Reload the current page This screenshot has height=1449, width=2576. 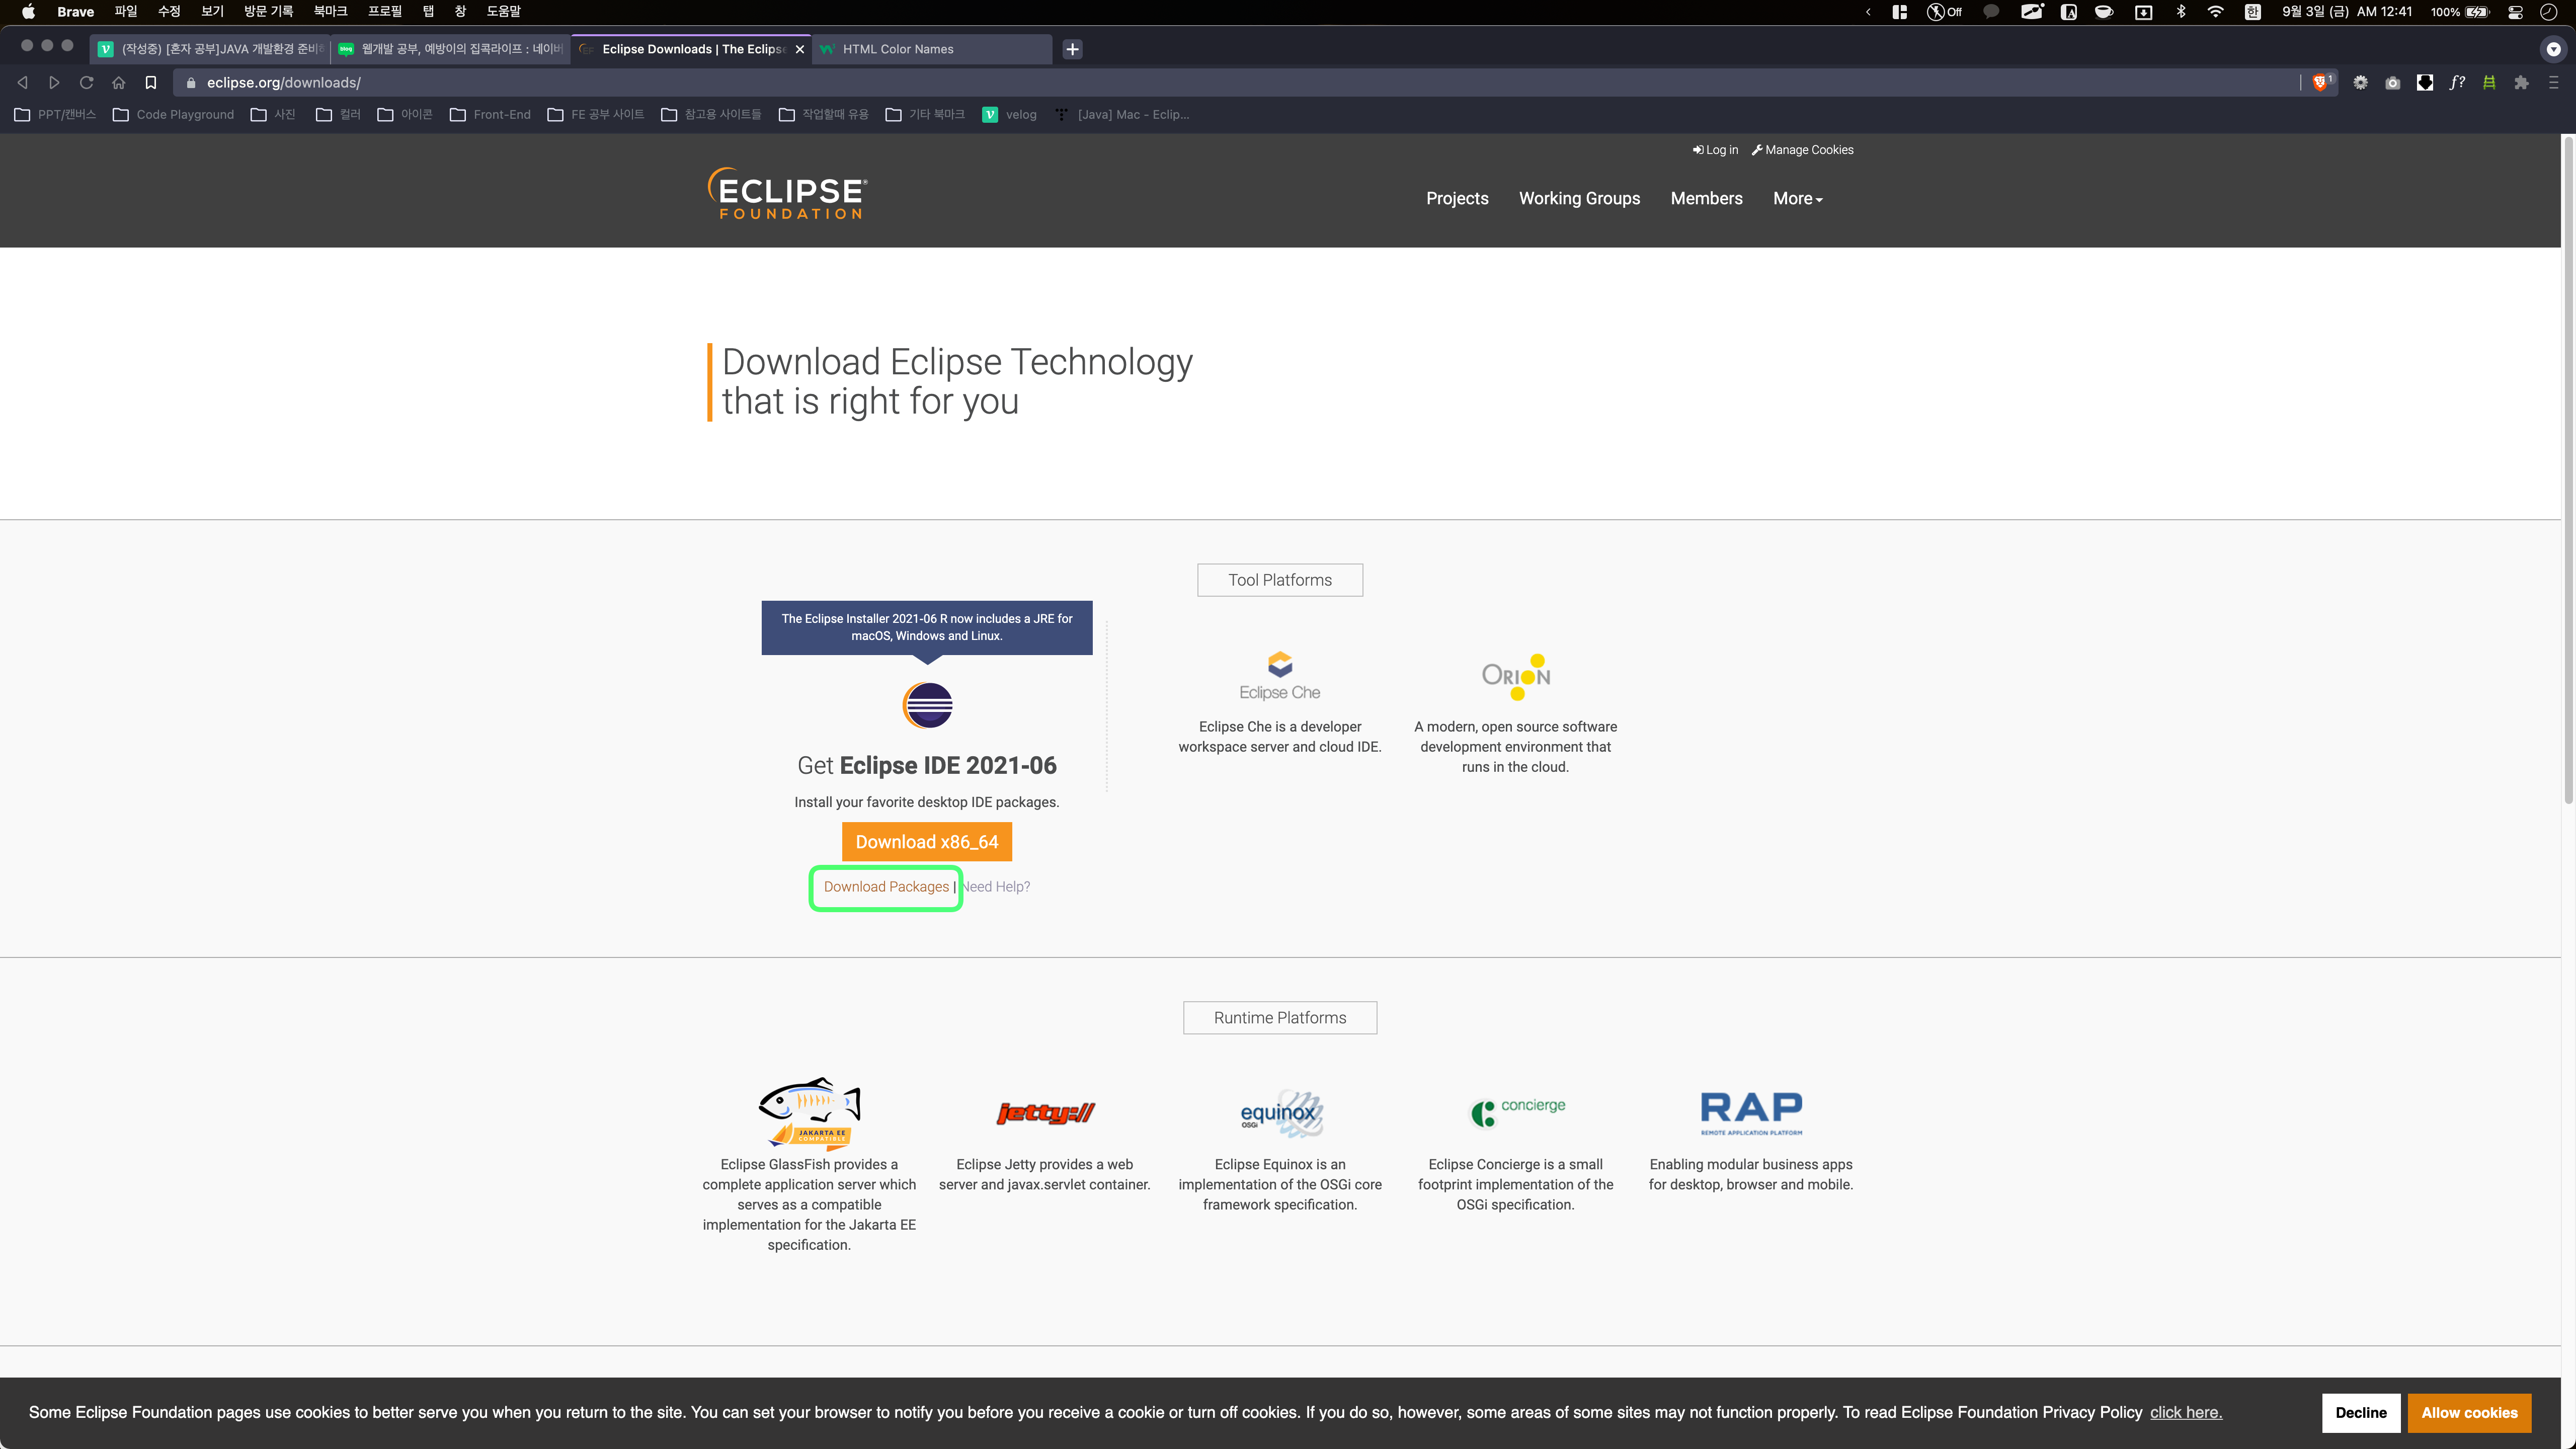click(86, 83)
